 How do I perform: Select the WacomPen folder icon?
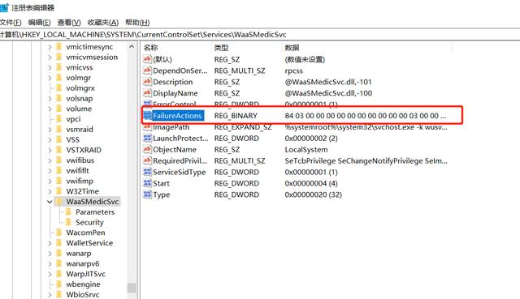pyautogui.click(x=59, y=233)
